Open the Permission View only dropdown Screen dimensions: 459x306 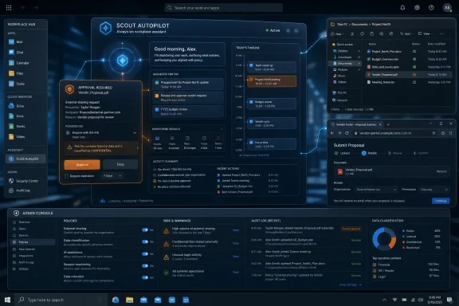pyautogui.click(x=433, y=190)
